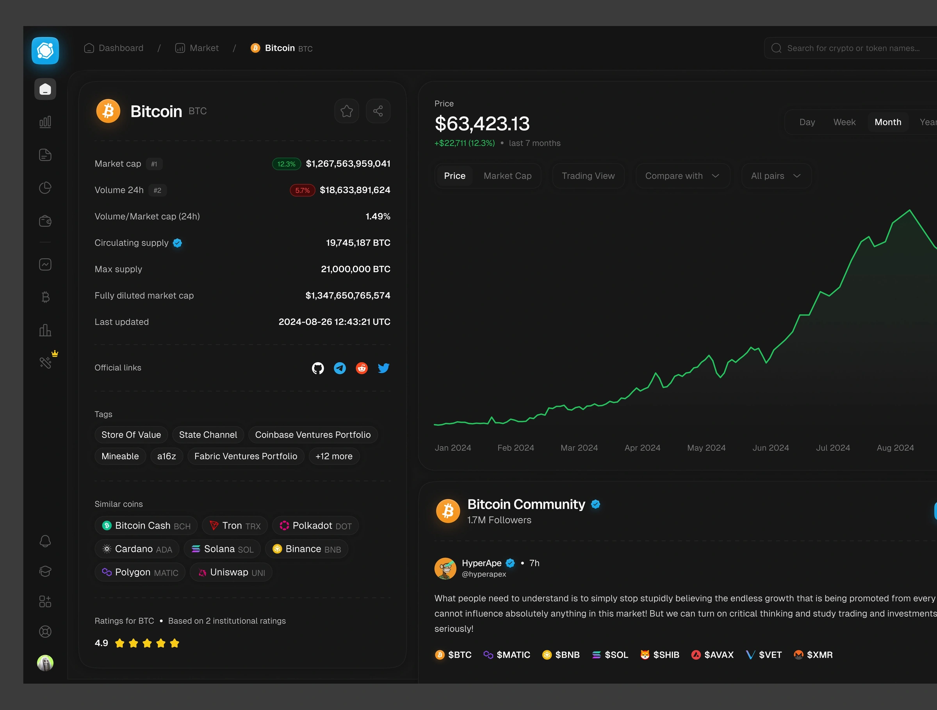Open notifications bell in sidebar
Viewport: 937px width, 710px height.
coord(45,541)
